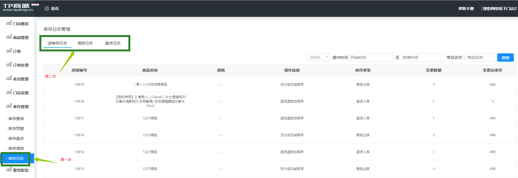Click the chart icon beside 库存管理
The width and height of the screenshot is (518, 178).
click(9, 106)
